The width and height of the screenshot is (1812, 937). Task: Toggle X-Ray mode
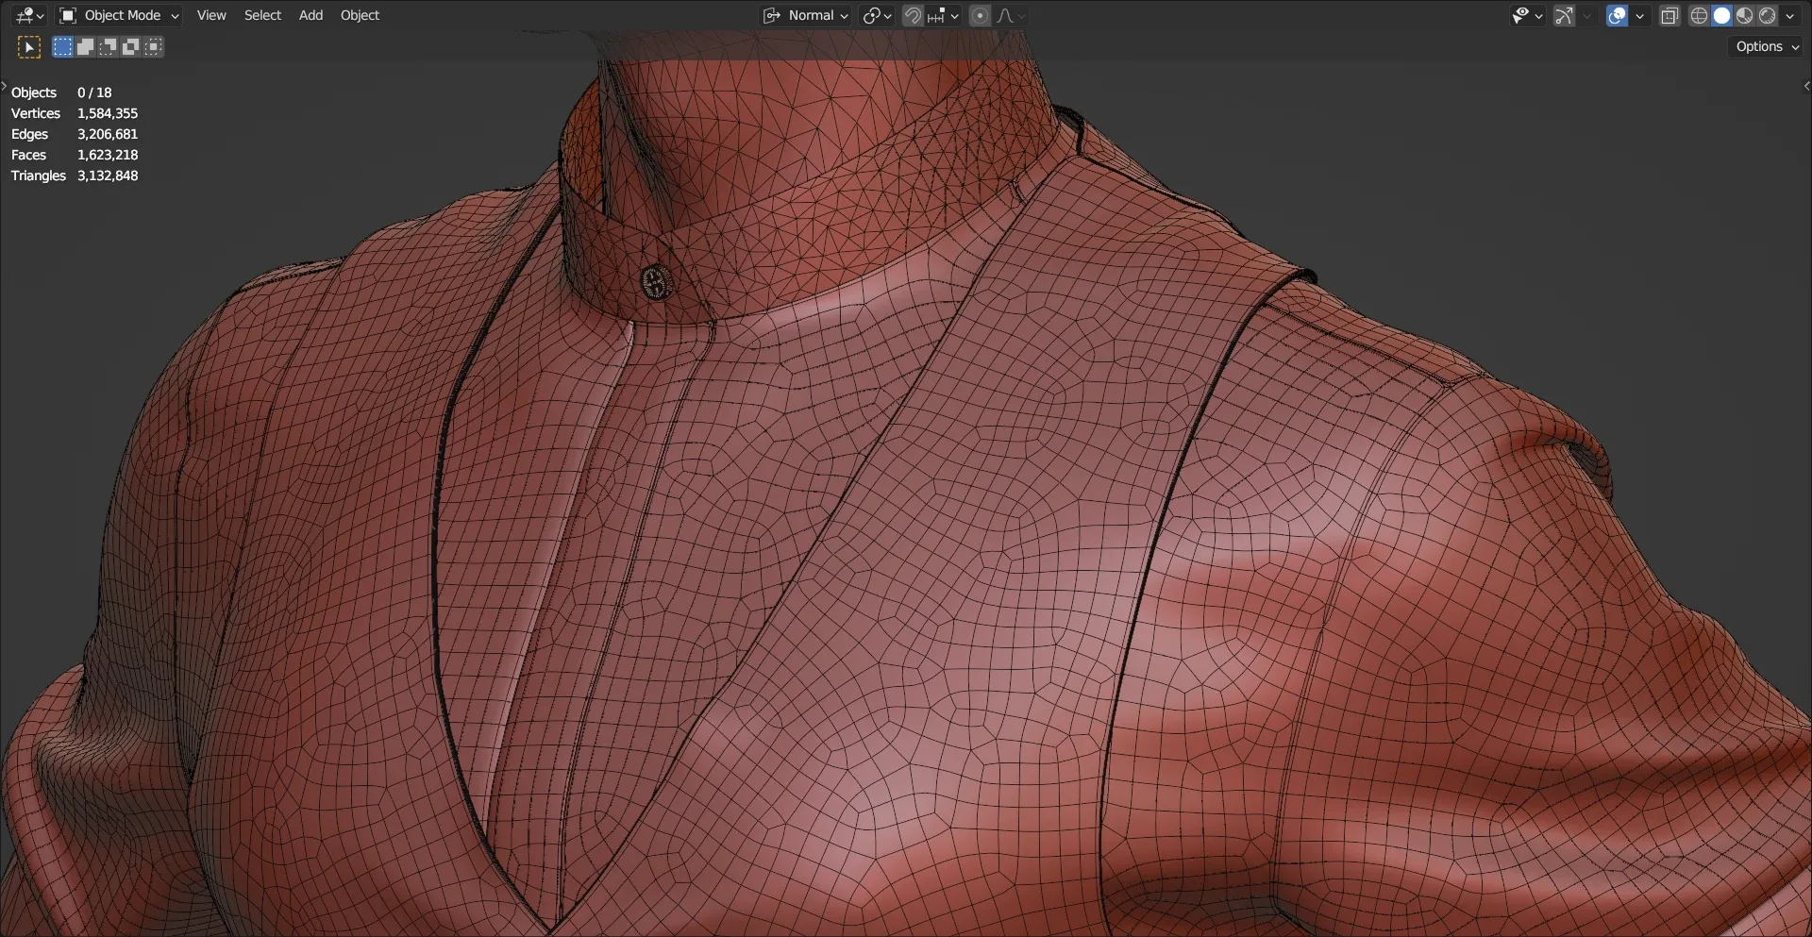[x=1669, y=15]
